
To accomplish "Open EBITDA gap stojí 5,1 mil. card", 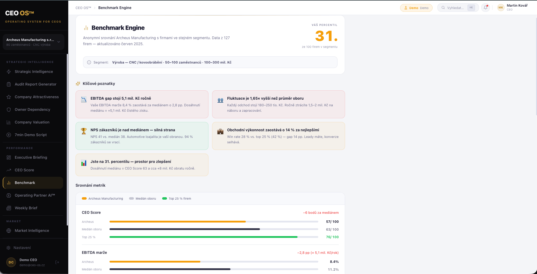I will tap(142, 104).
